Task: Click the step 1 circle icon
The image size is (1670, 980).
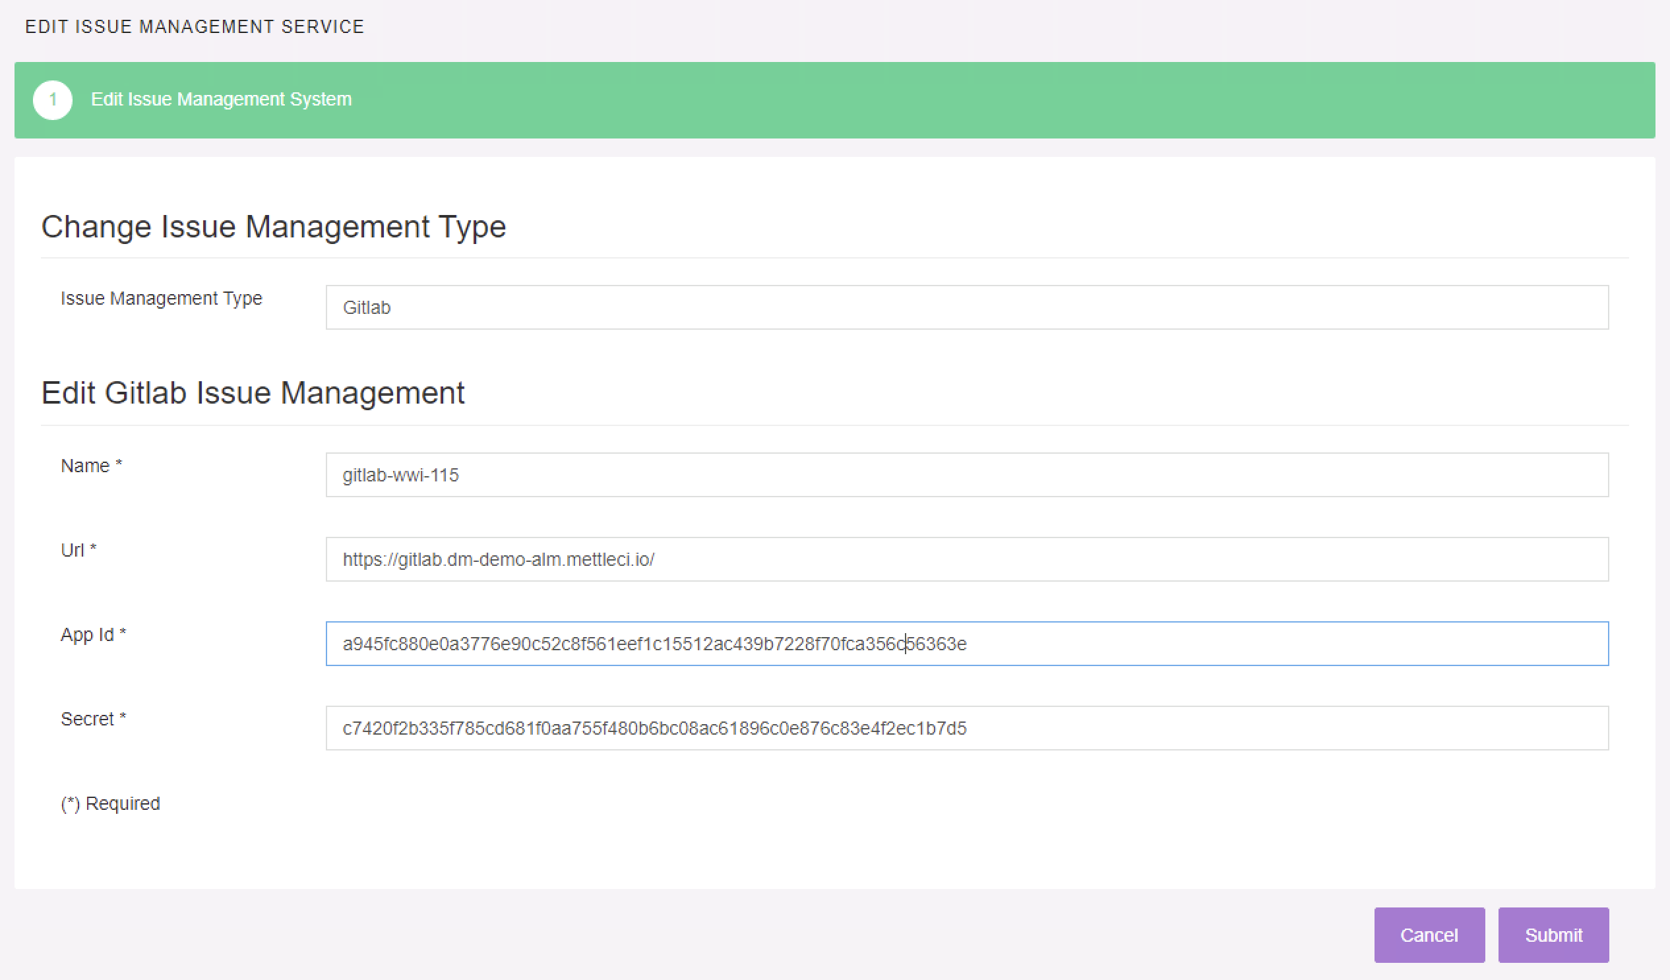Action: 52,100
